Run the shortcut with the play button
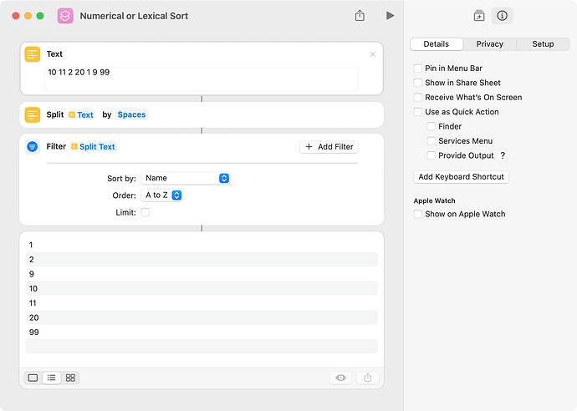 [x=390, y=15]
